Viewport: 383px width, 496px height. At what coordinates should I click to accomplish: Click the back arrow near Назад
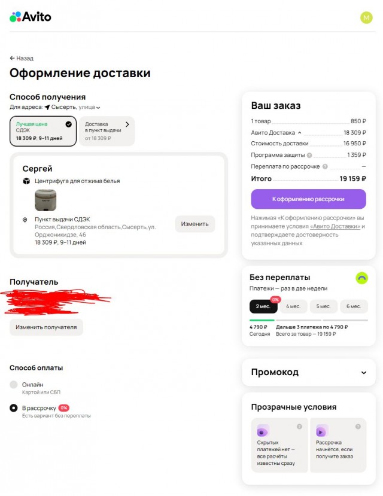[x=12, y=58]
